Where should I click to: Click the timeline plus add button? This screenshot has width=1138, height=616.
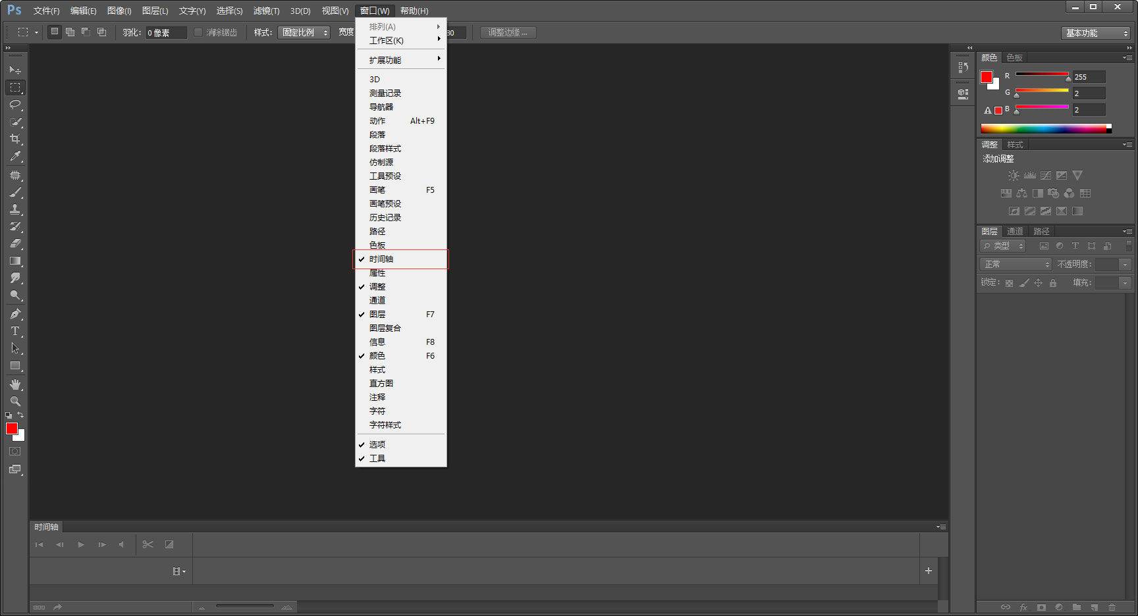[929, 571]
